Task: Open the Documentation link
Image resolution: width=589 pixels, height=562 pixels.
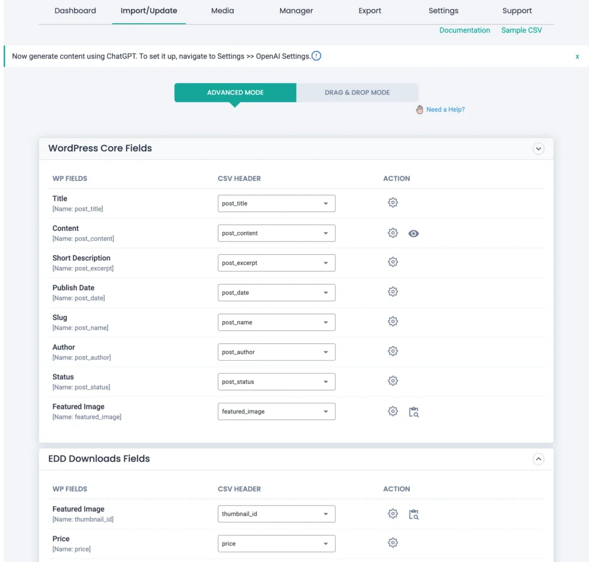Action: [x=464, y=30]
